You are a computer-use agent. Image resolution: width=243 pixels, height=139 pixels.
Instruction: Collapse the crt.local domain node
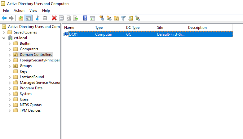click(4, 38)
